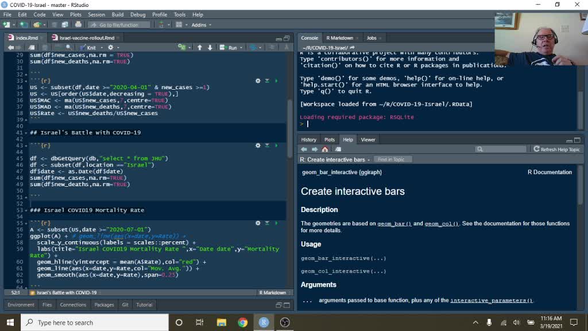Open the Code menu
The image size is (588, 331).
[40, 14]
